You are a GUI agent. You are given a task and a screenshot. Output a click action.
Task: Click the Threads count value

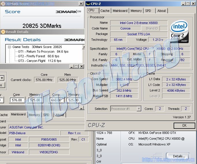[186, 109]
